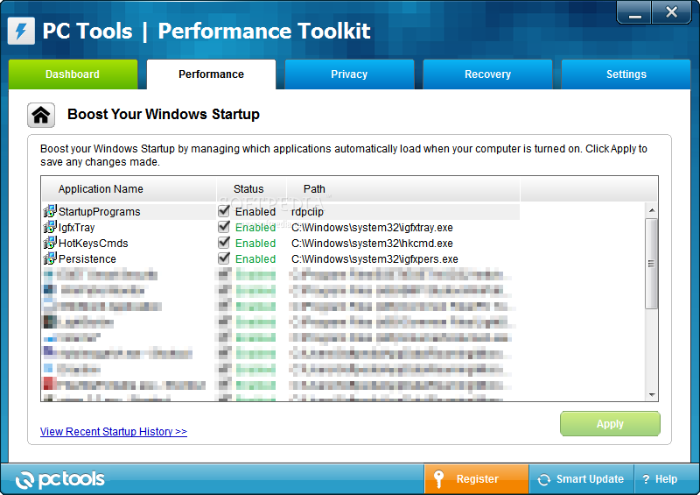700x495 pixels.
Task: Open View Recent Startup History link
Action: [x=114, y=432]
